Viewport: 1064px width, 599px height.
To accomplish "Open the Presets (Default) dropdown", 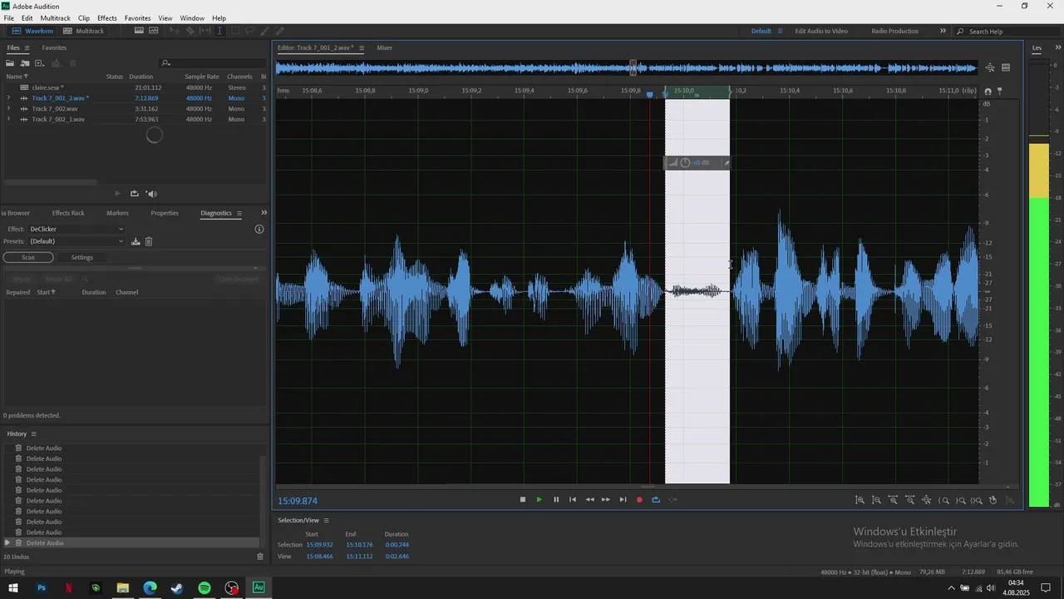I will (x=76, y=241).
